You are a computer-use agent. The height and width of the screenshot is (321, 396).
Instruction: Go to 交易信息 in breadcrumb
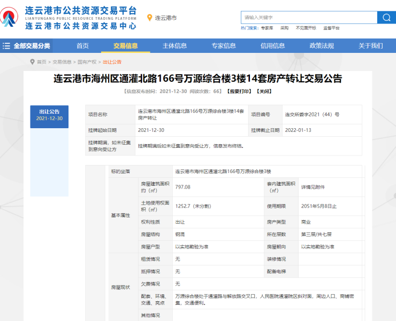point(62,62)
